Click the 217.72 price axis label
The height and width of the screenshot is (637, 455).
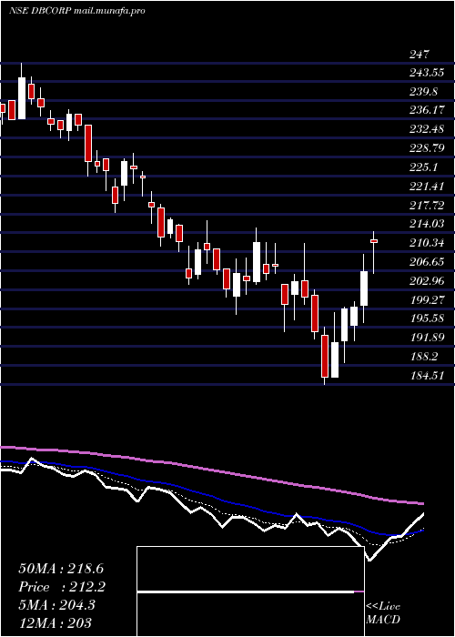[427, 206]
